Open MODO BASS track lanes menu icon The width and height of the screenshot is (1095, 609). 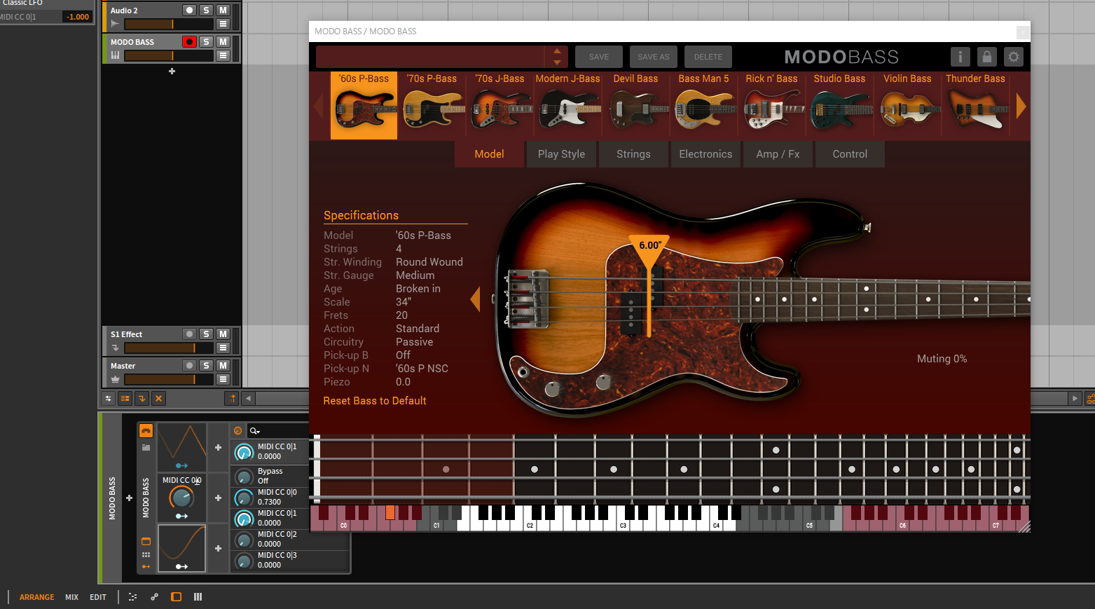[223, 55]
